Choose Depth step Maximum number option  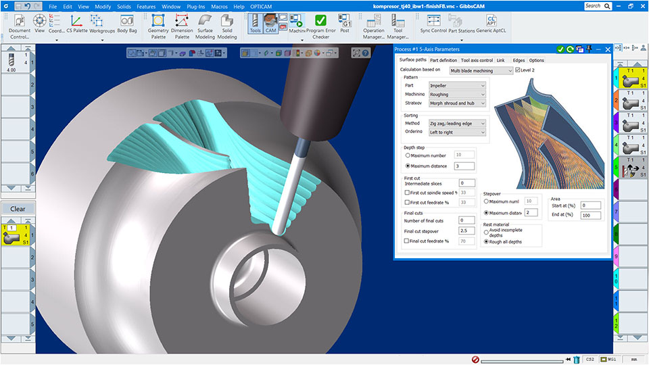[x=407, y=156]
